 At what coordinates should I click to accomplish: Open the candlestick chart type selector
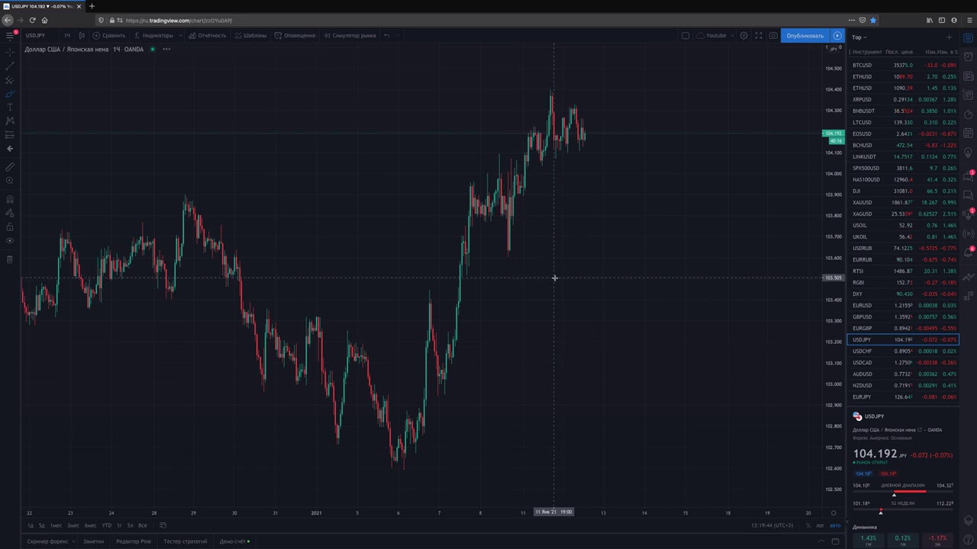(x=82, y=35)
